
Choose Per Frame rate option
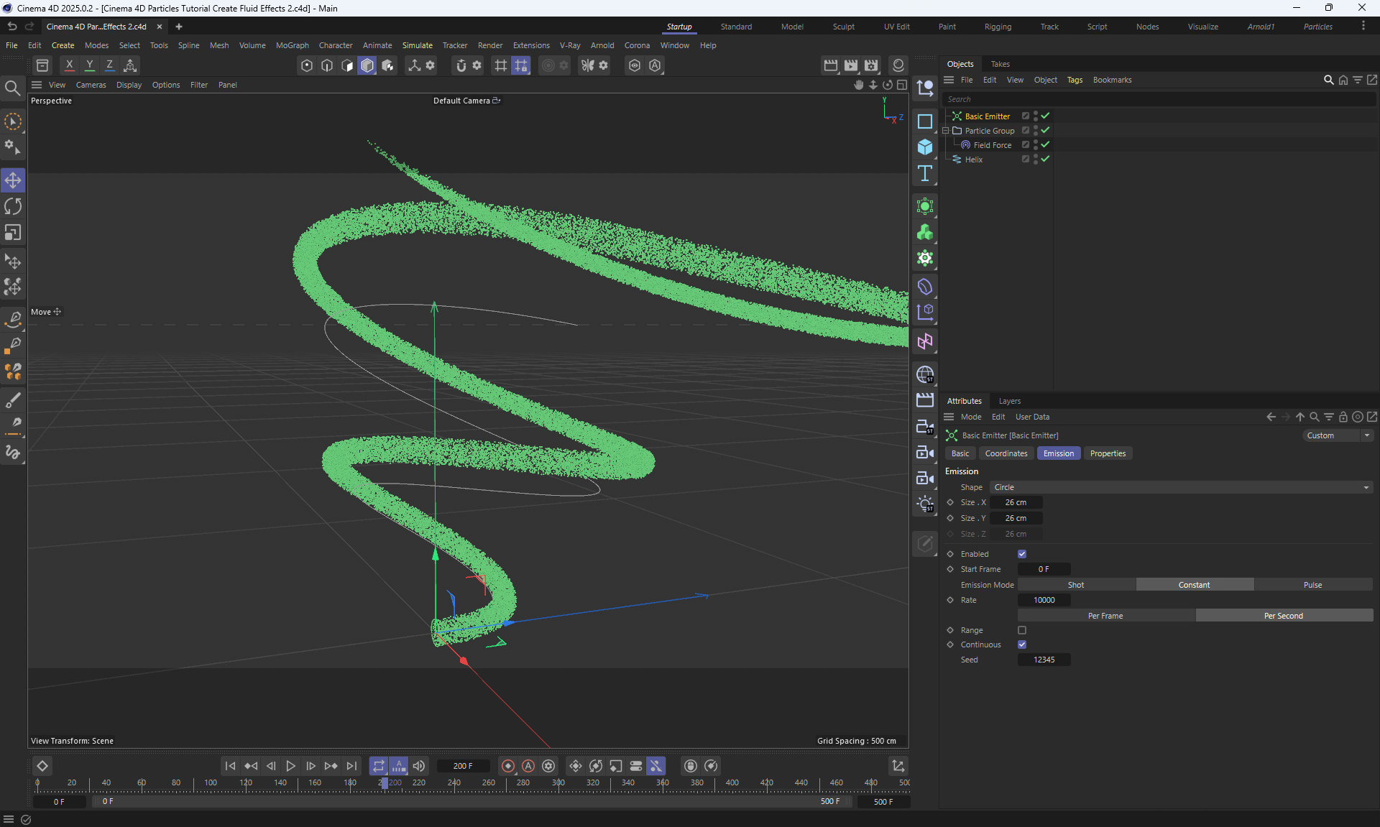1105,616
